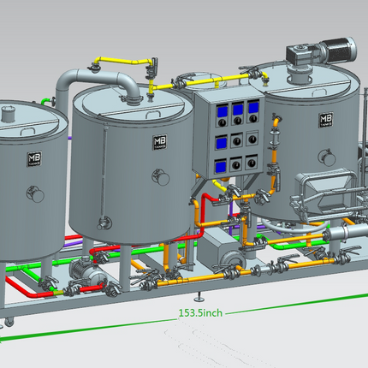Screen dimensions: 368x368
Task: Select the leveling foot under the skid frame
Action: (199, 296)
